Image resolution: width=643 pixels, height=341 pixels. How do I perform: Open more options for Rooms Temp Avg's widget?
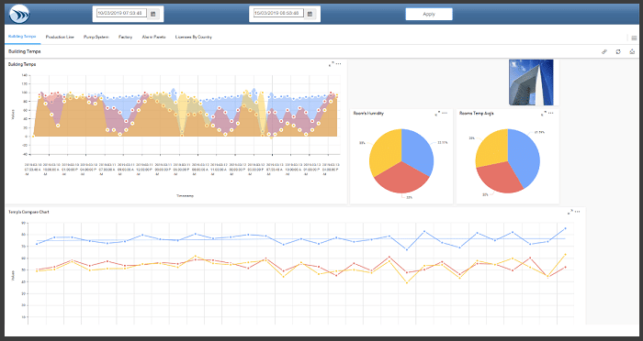[x=551, y=113]
